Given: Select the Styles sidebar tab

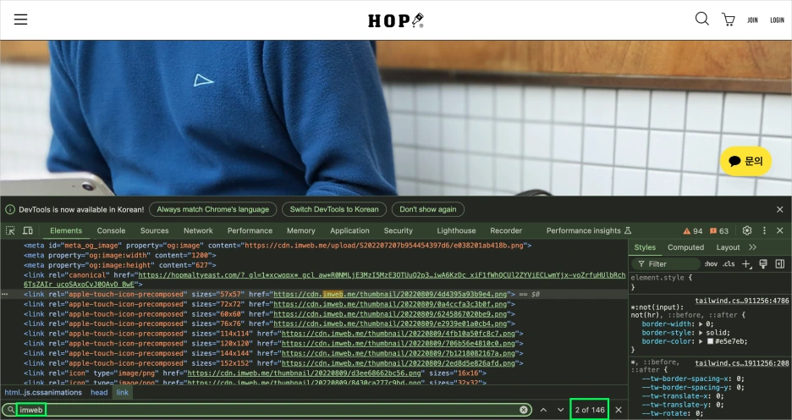Looking at the screenshot, I should [645, 247].
